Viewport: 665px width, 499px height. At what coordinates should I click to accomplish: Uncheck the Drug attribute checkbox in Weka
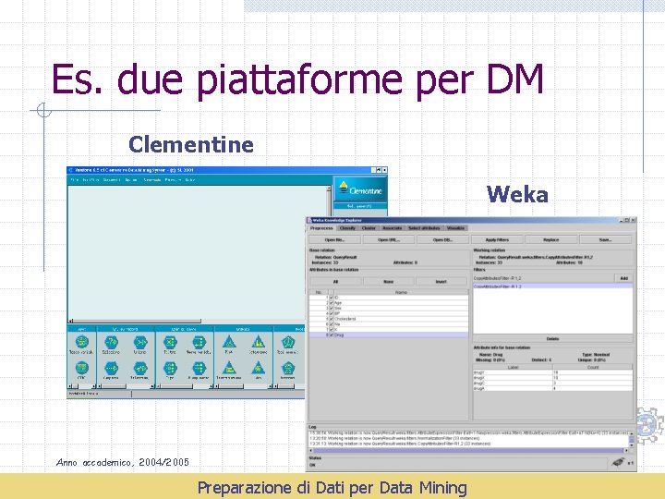pyautogui.click(x=332, y=335)
